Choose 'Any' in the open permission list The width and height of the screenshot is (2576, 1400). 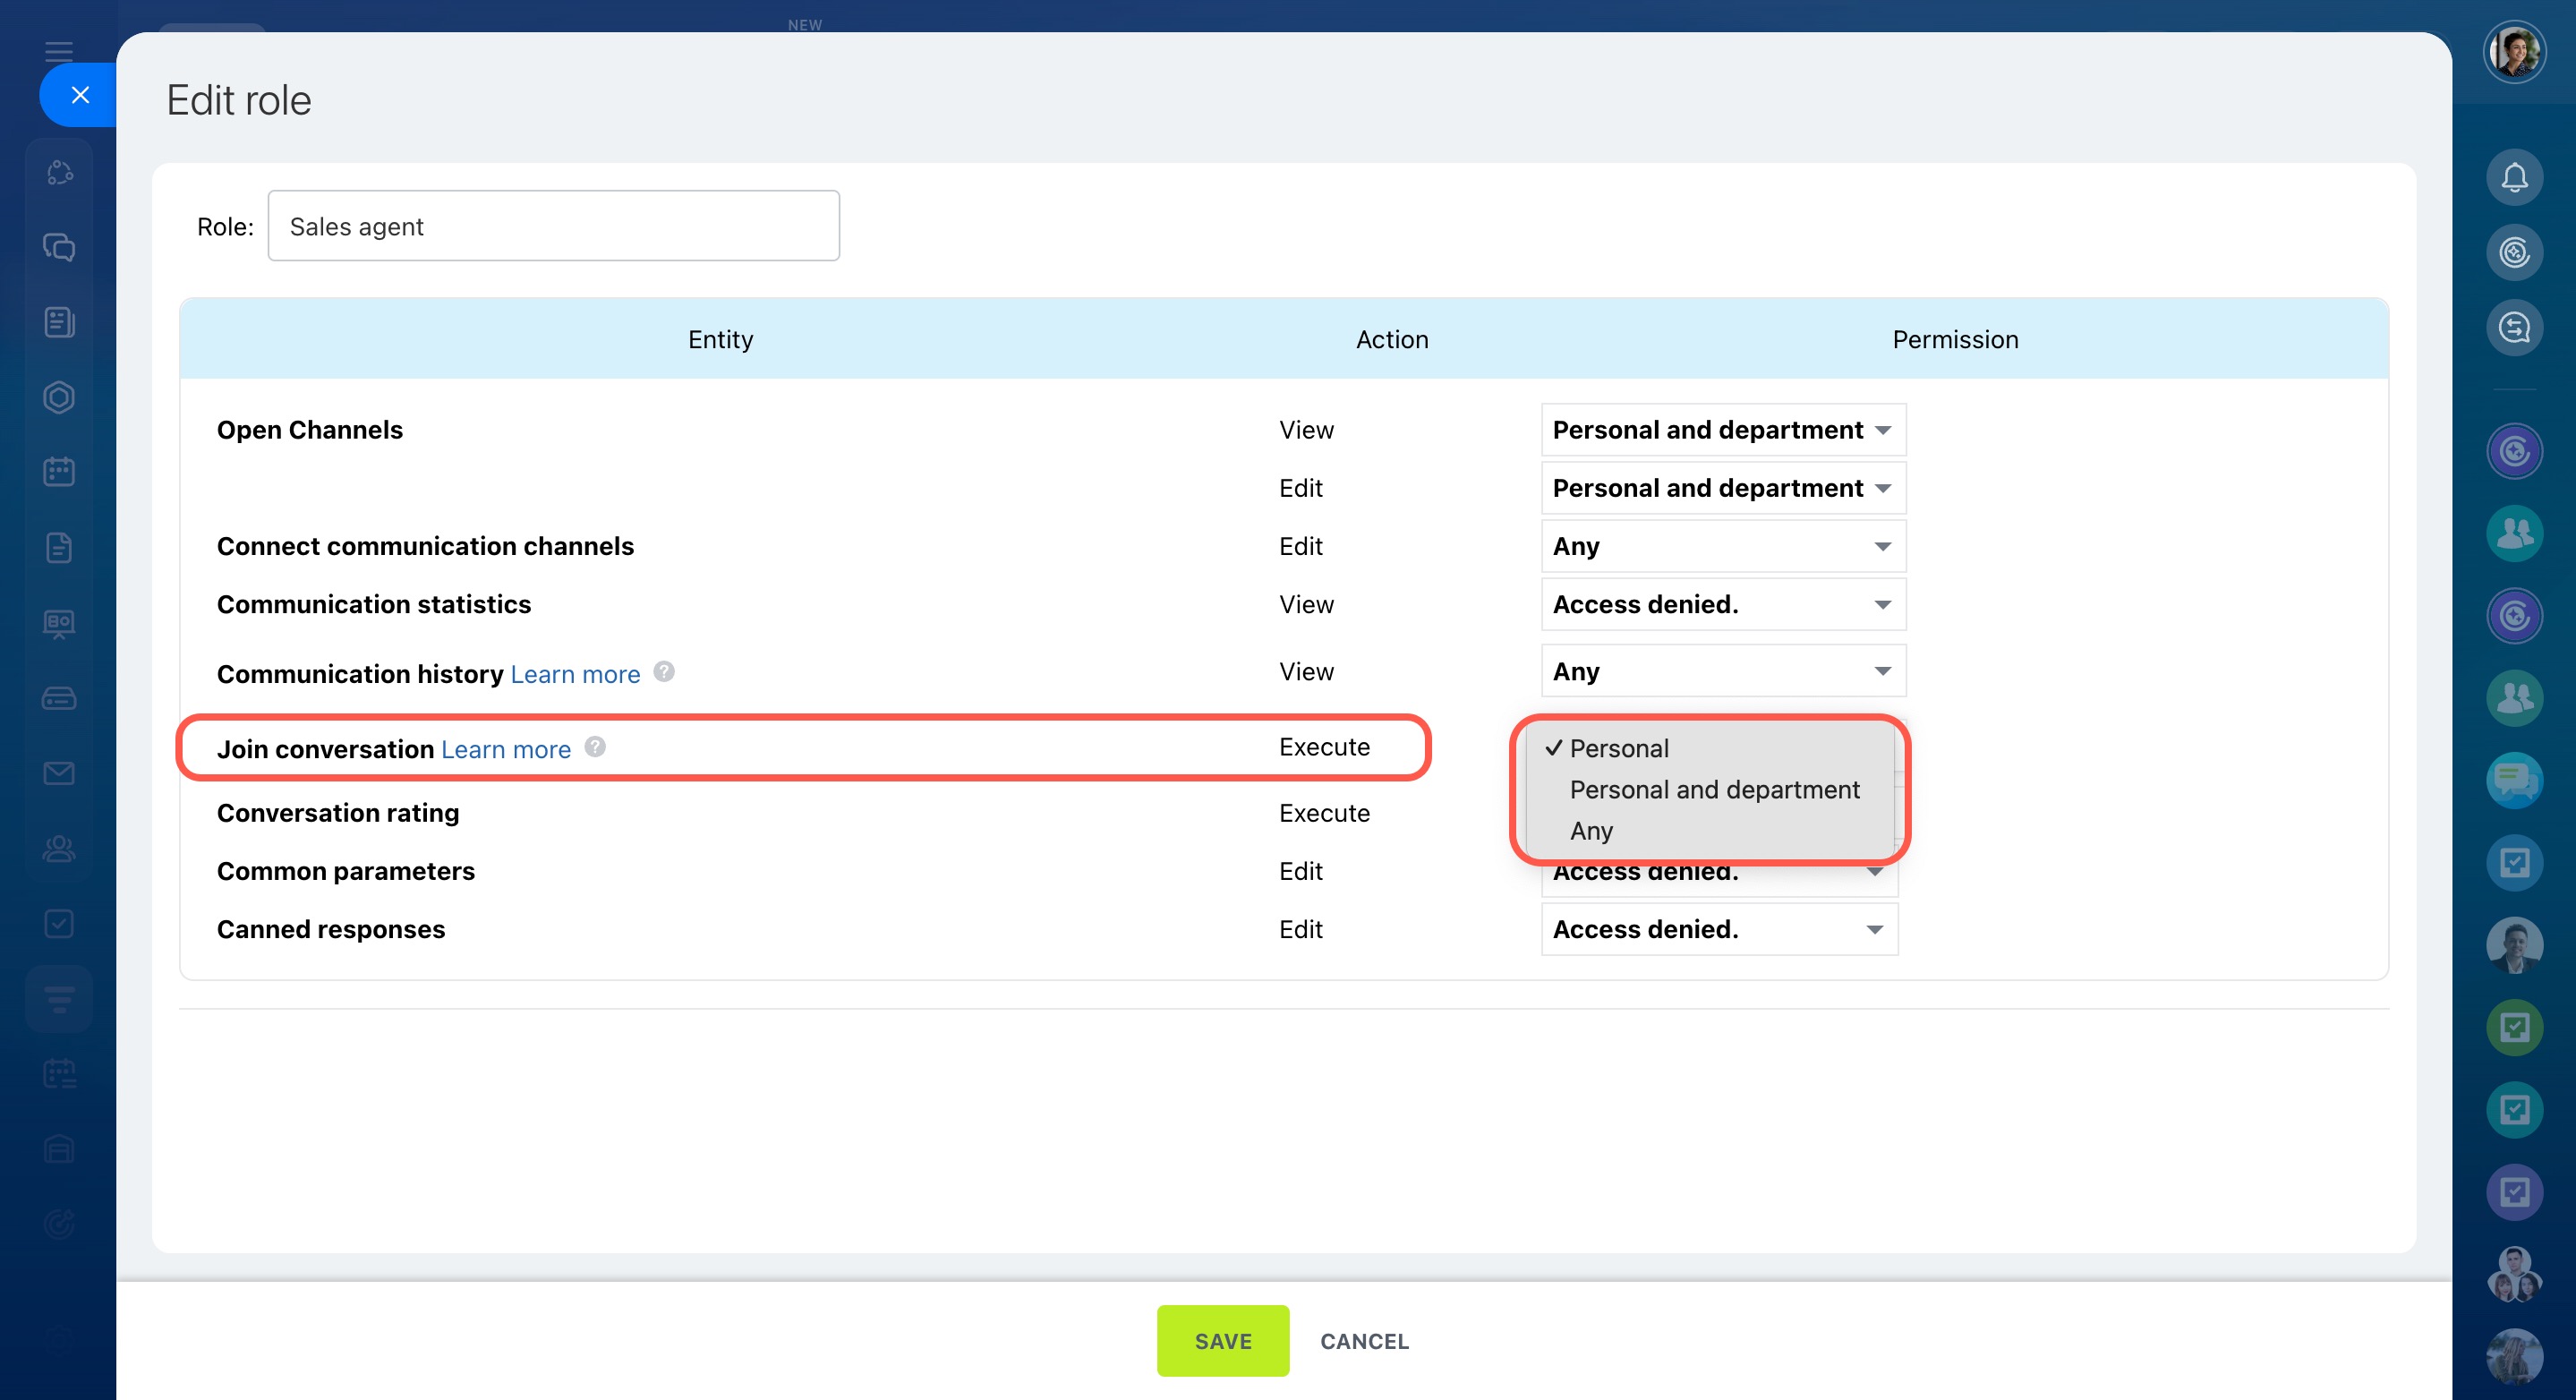(x=1591, y=831)
